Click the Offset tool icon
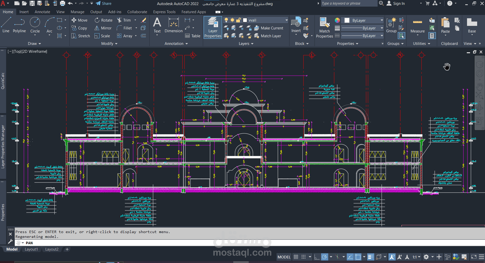This screenshot has height=263, width=485. coord(144,36)
